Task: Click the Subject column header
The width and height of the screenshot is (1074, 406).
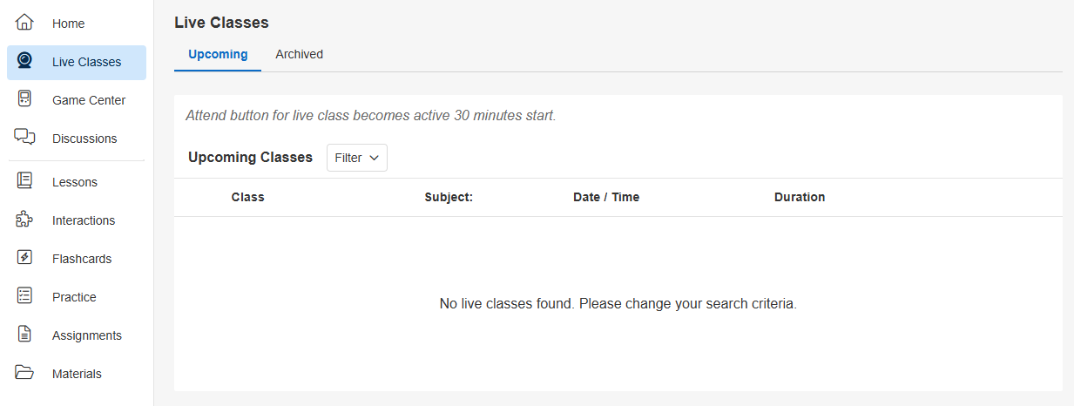Action: pos(449,197)
